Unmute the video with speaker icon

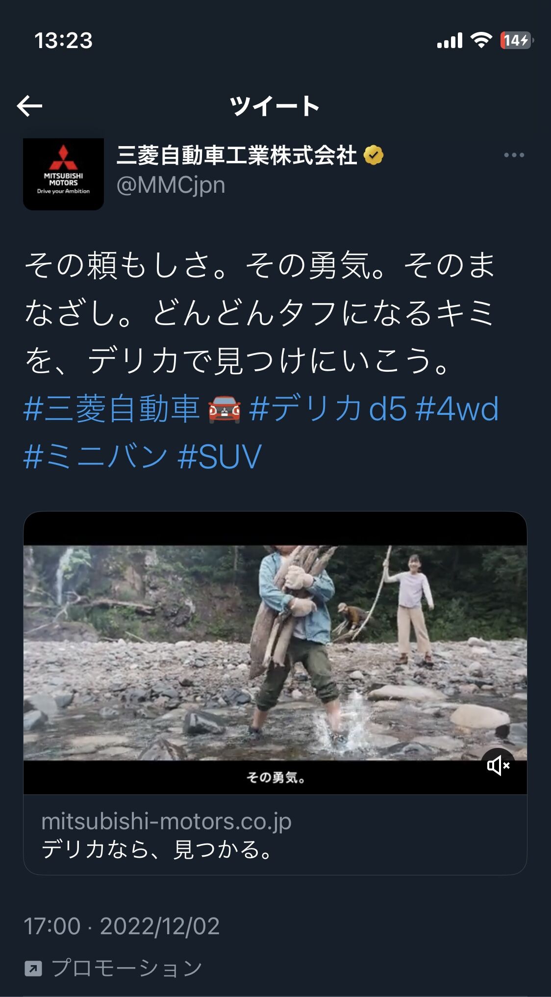(x=498, y=766)
